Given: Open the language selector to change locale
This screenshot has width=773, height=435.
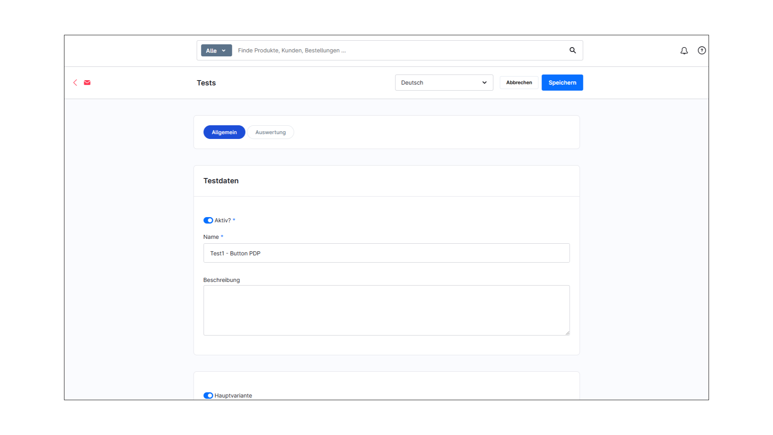Looking at the screenshot, I should (x=444, y=82).
